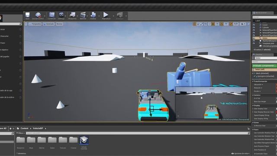This screenshot has width=277, height=156.
Task: Expand Blueprints dropdown arrow in toolbar
Action: (x=77, y=16)
